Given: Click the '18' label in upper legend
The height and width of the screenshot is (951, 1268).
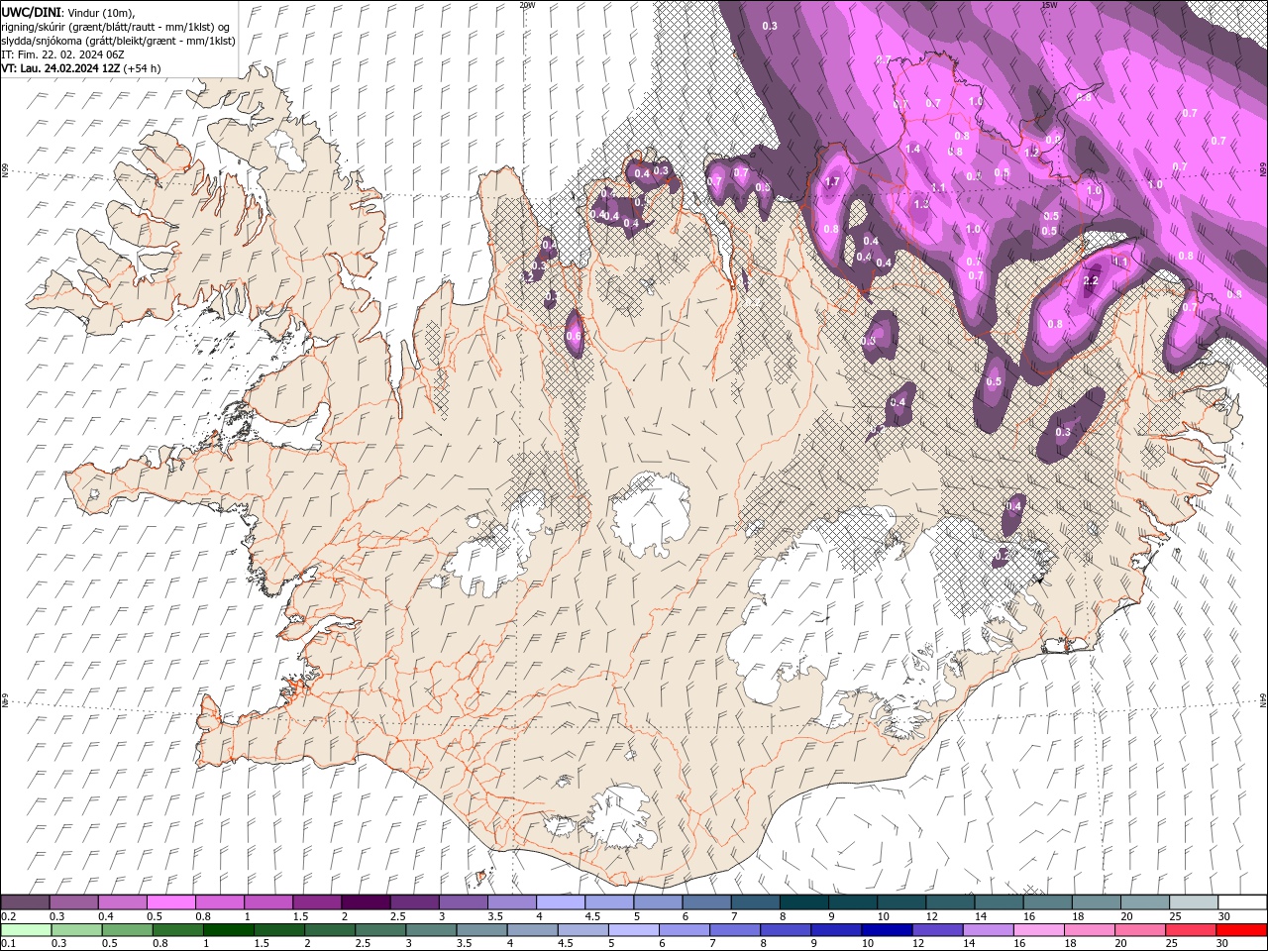Looking at the screenshot, I should 1078,916.
